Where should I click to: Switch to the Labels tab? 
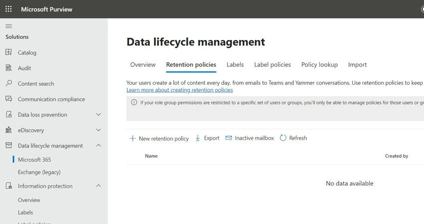(235, 65)
